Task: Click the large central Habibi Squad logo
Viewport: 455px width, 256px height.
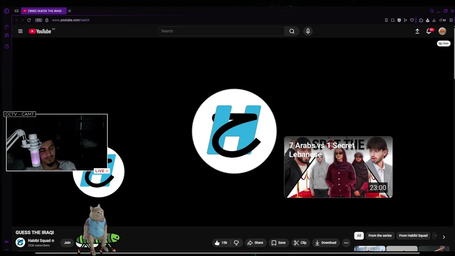Action: pos(234,131)
